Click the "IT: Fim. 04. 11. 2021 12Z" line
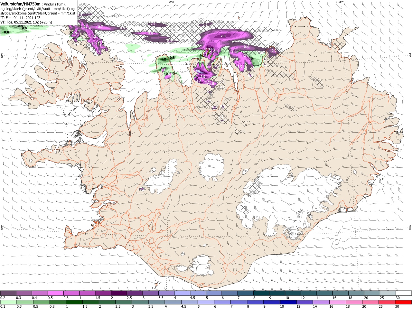 [20, 18]
